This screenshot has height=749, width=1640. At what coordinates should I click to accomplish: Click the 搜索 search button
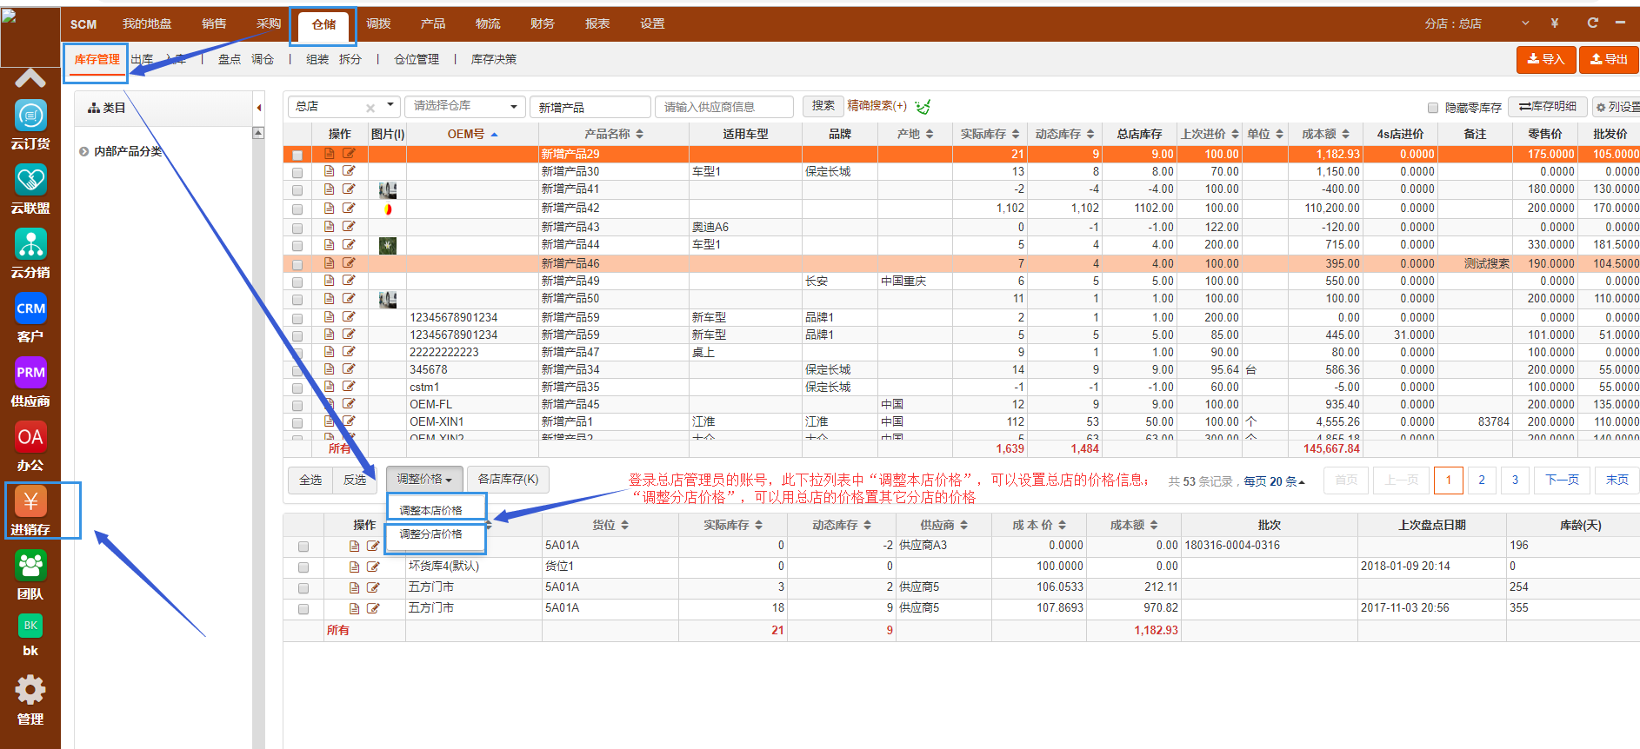pos(823,106)
